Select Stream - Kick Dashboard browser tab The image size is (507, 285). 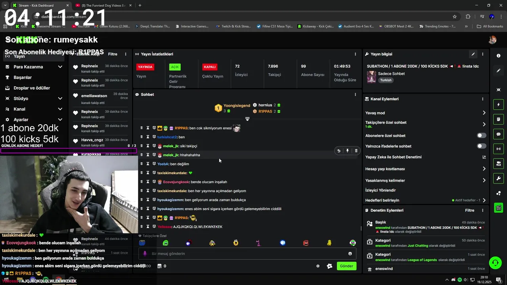[40, 6]
